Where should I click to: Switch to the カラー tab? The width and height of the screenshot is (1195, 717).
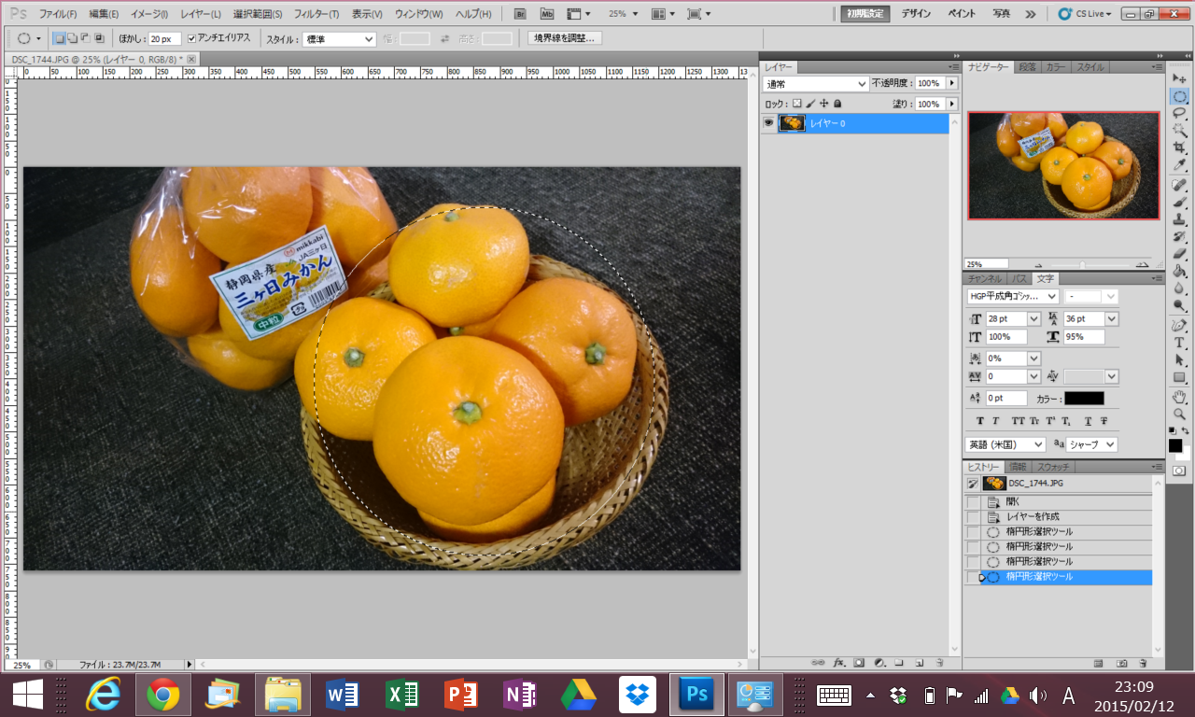[x=1055, y=66]
